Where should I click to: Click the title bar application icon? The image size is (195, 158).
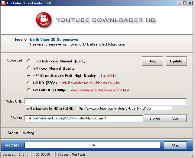point(3,3)
